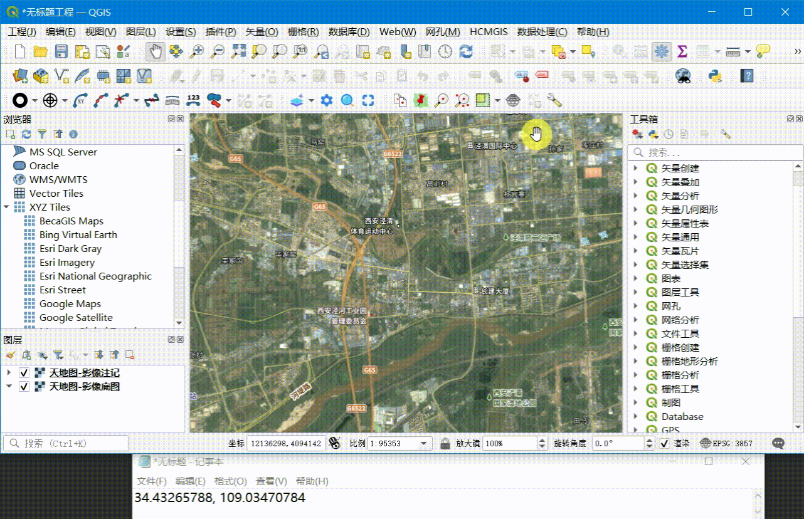This screenshot has width=804, height=519.
Task: Click the log messages speech bubble button
Action: pos(778,443)
